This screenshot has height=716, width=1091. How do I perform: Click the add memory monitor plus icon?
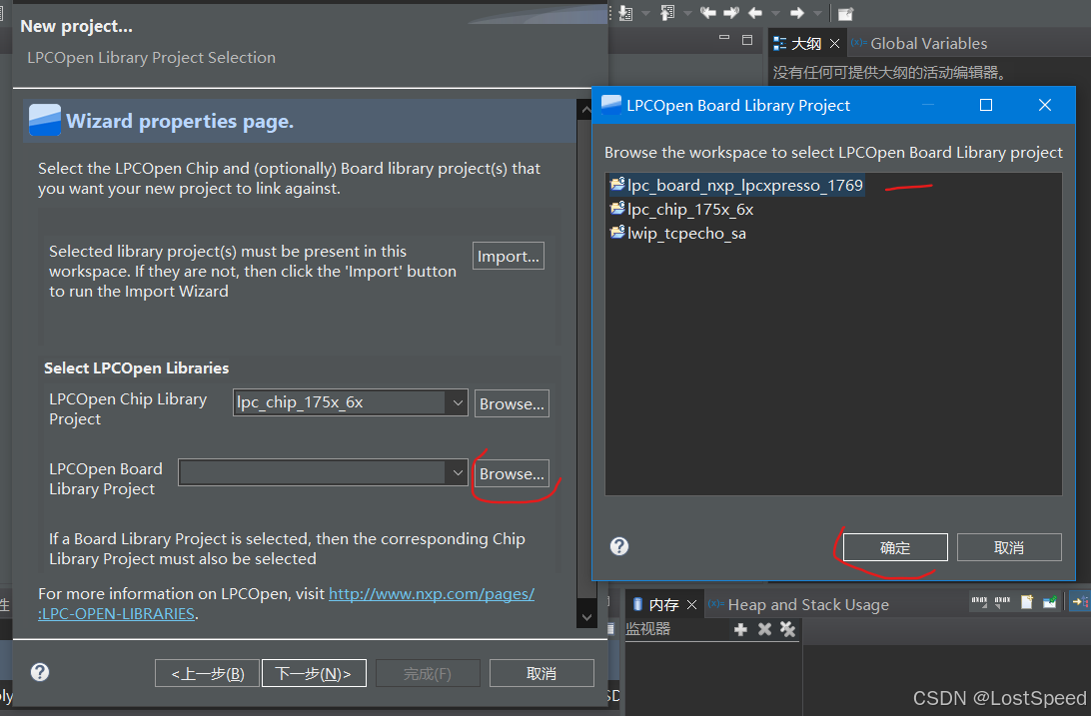(741, 629)
